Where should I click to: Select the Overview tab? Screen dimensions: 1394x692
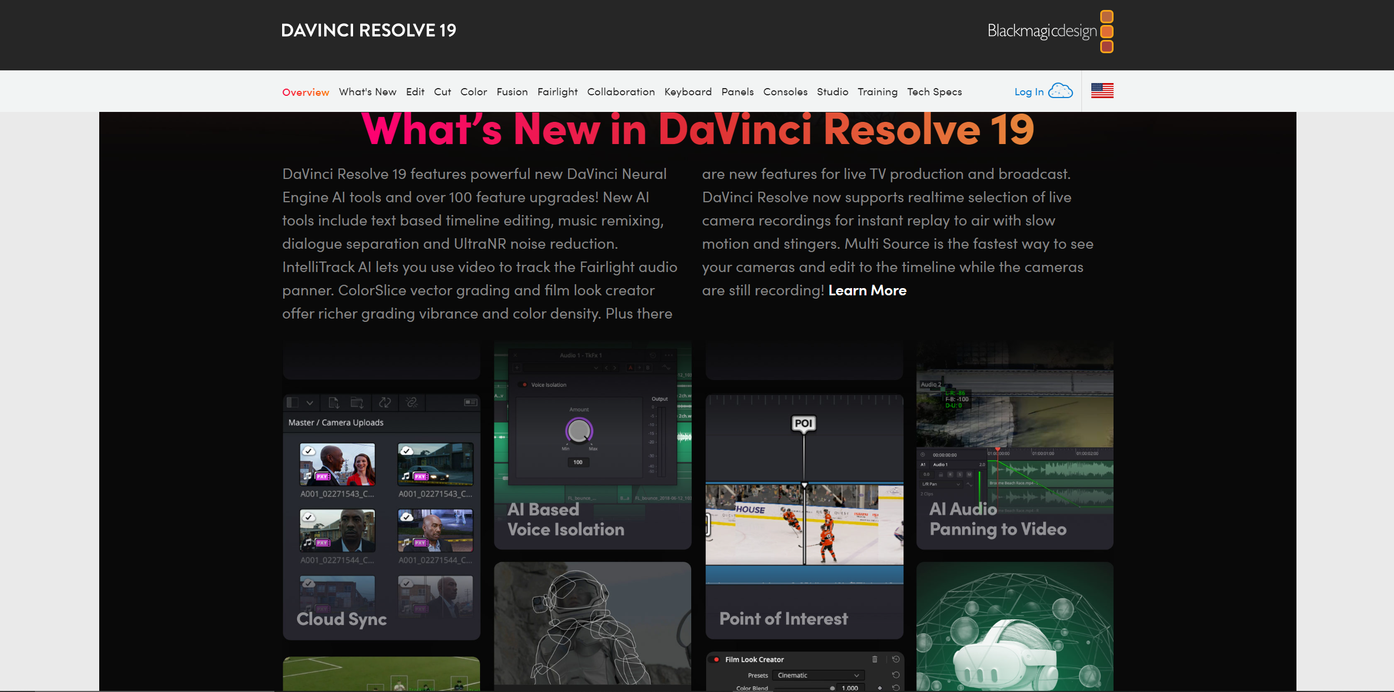[x=305, y=92]
